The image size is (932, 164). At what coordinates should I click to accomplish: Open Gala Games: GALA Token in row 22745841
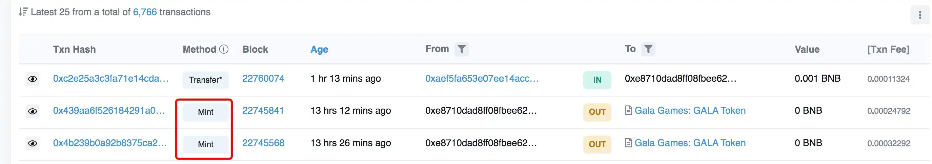coord(690,110)
